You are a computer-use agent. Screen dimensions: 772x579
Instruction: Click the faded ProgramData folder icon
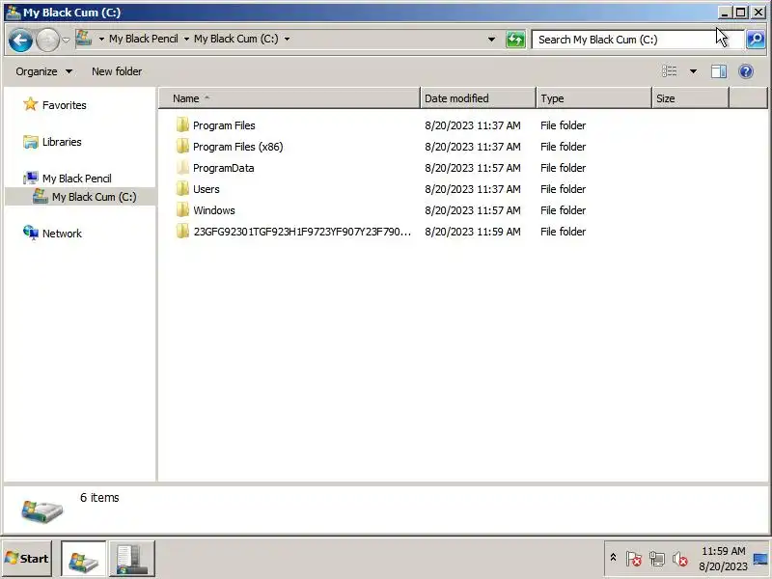[182, 167]
